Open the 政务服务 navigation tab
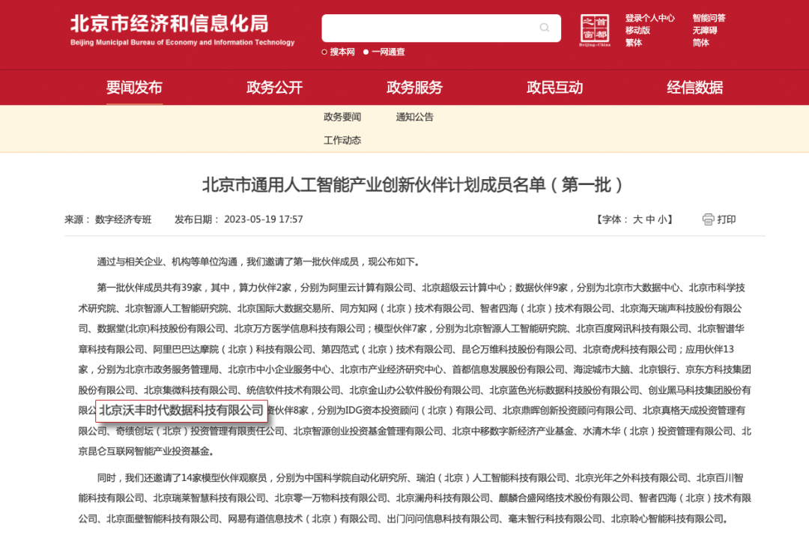The height and width of the screenshot is (544, 809). tap(414, 87)
